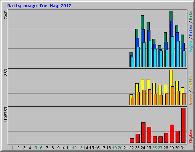Click day label 22 on the x-axis

pos(131,148)
